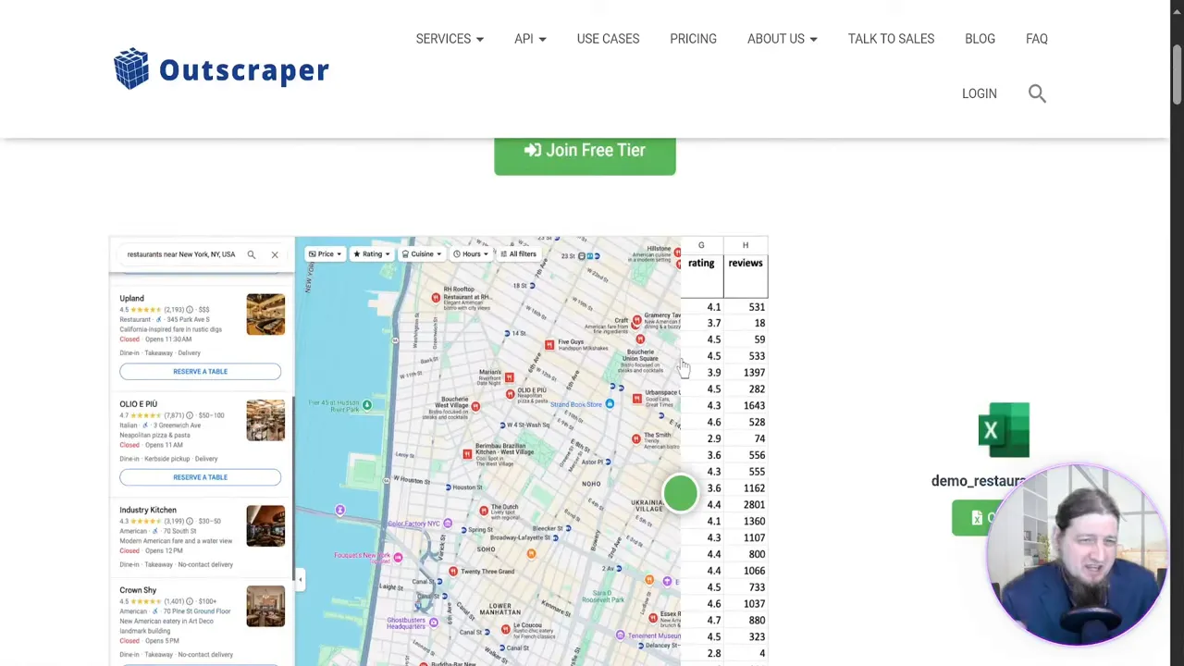Reserve a table at OLIO E PIÙ

(x=200, y=477)
